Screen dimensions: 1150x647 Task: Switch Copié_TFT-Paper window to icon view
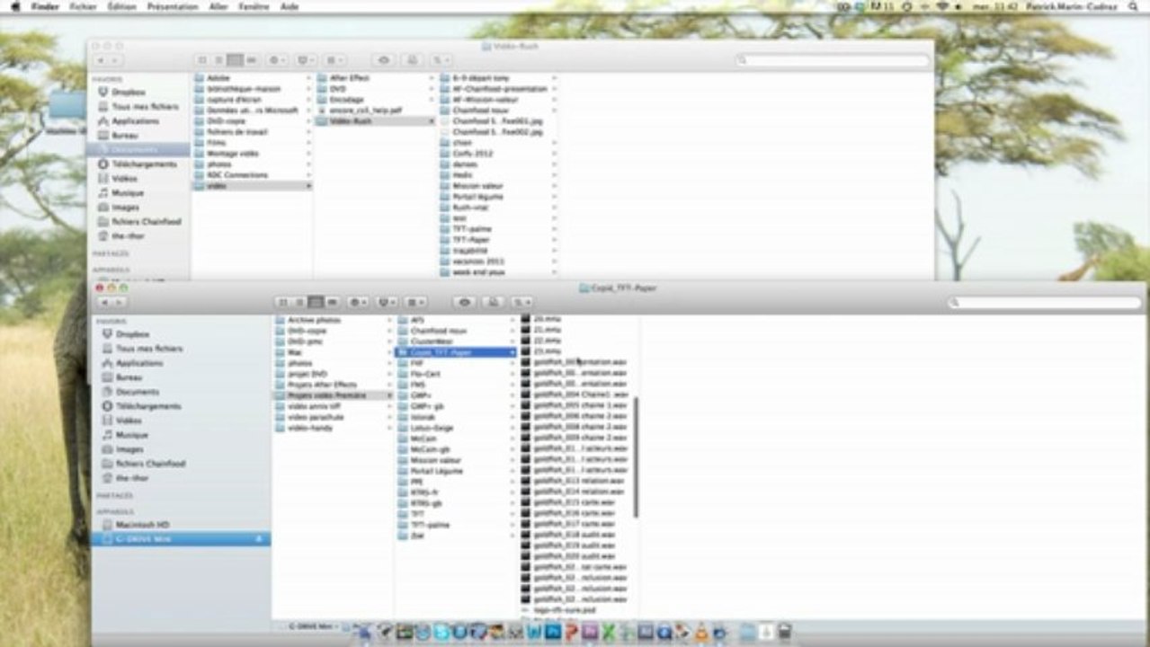pos(282,303)
